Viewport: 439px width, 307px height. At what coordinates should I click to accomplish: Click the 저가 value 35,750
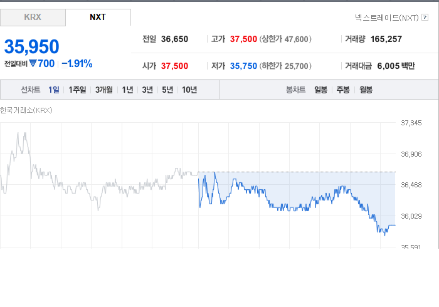[x=243, y=66]
